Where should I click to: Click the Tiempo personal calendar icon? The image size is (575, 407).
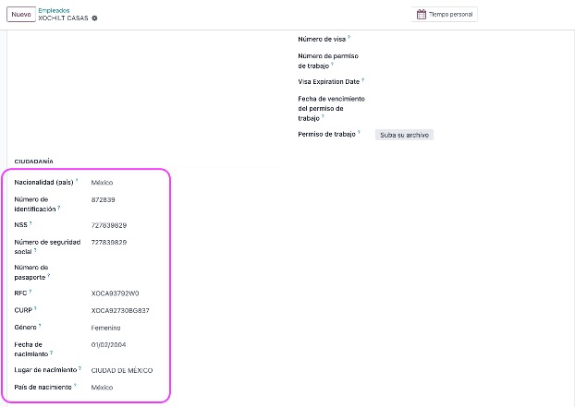tap(422, 14)
